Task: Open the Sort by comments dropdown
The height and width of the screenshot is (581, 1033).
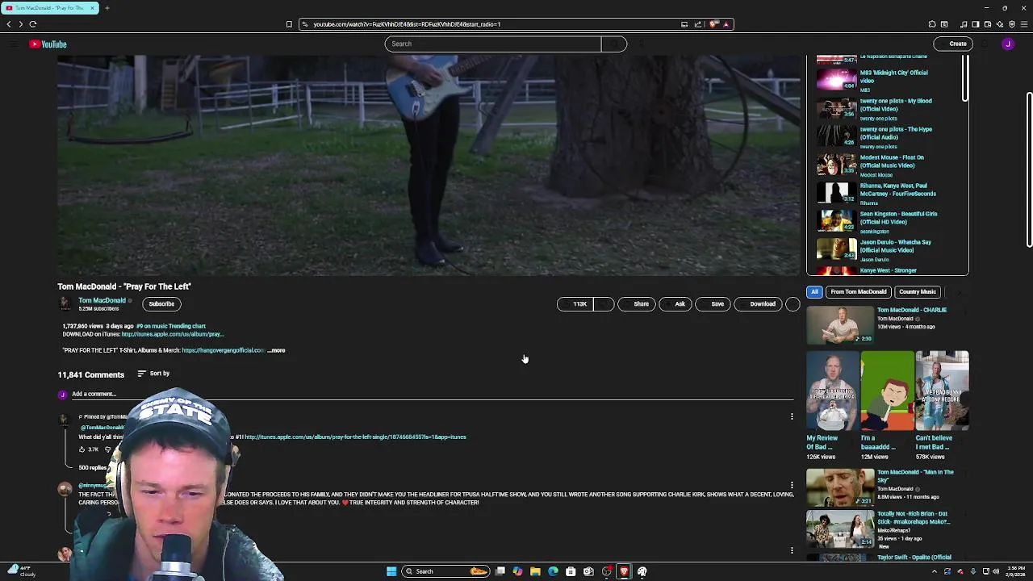Action: tap(153, 374)
